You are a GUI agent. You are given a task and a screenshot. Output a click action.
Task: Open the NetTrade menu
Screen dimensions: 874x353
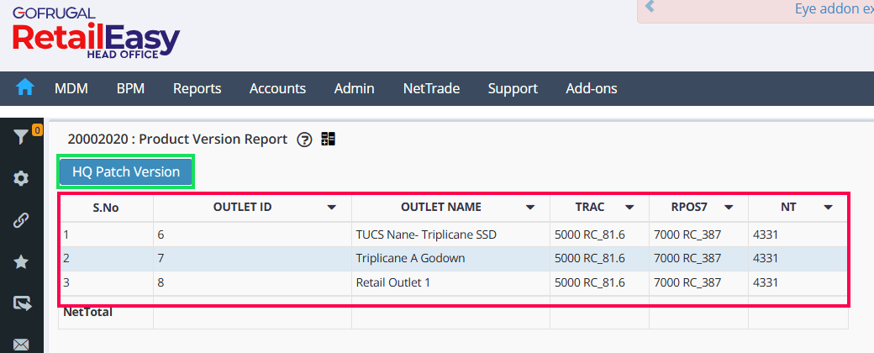pos(431,88)
